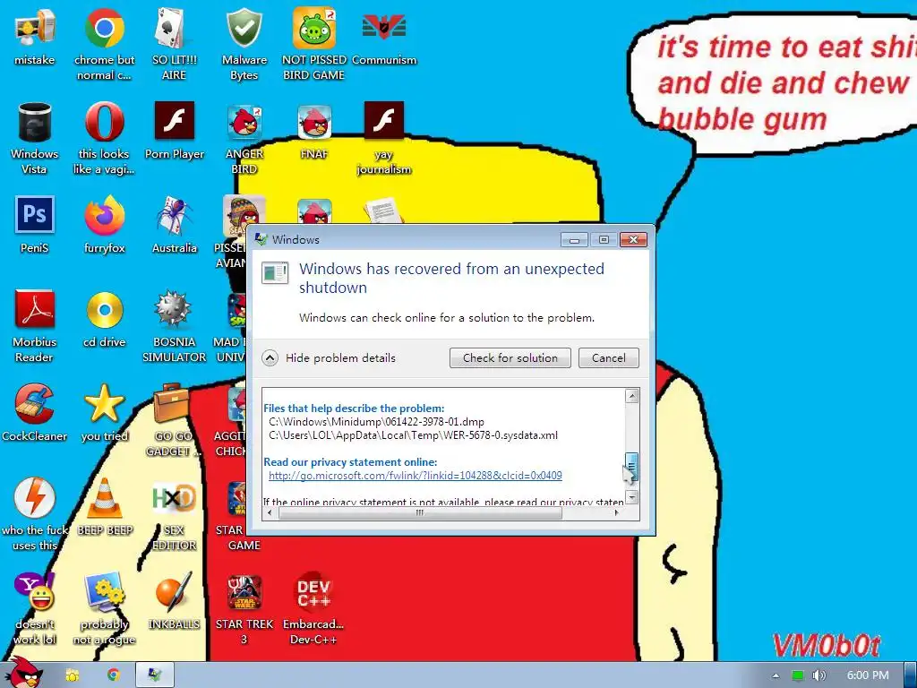Click the horizontal scrollbar thumb in details
The image size is (917, 688).
tap(420, 513)
